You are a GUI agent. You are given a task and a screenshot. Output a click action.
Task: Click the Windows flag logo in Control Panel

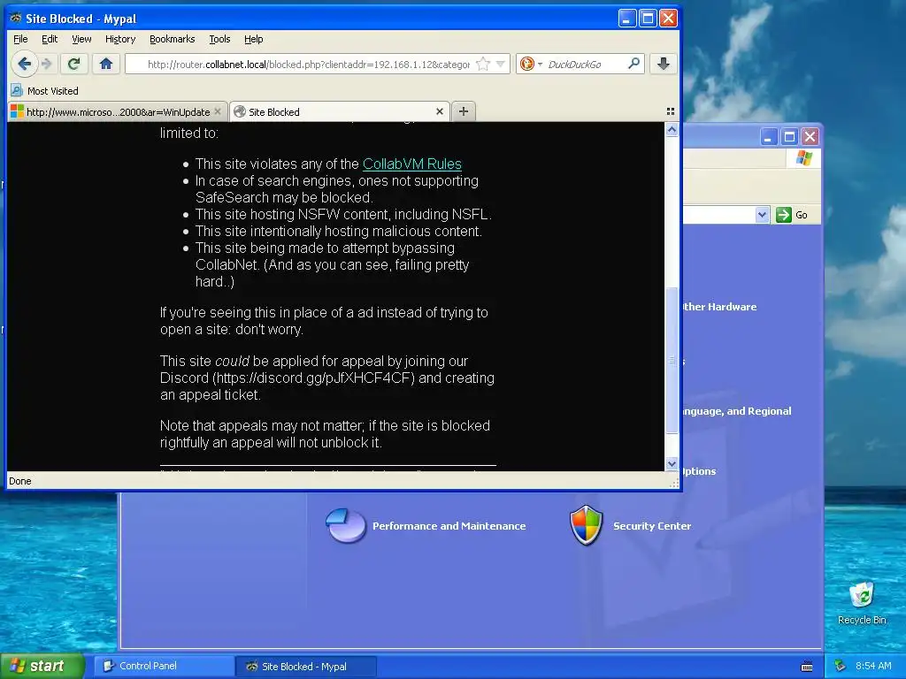[x=803, y=157]
